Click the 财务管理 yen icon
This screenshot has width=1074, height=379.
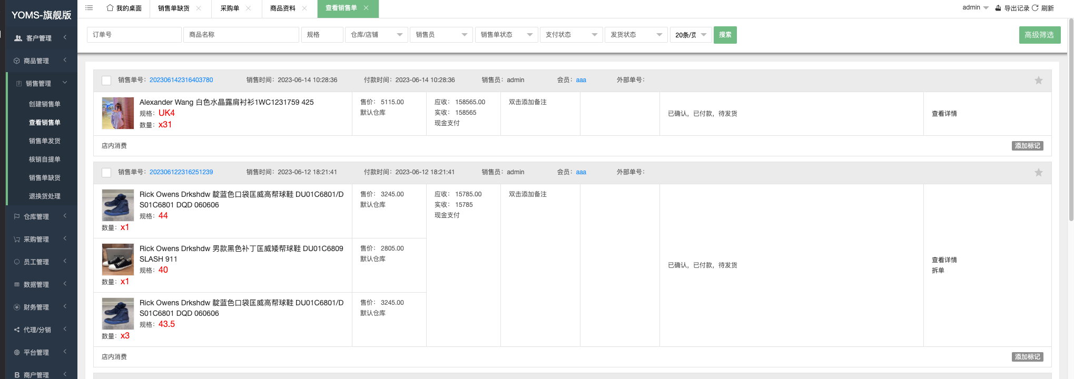tap(17, 307)
